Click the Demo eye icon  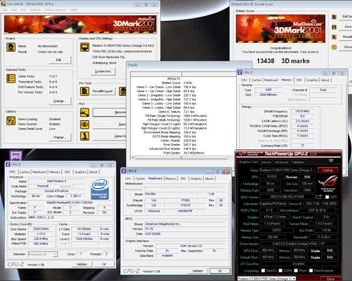coord(84,124)
